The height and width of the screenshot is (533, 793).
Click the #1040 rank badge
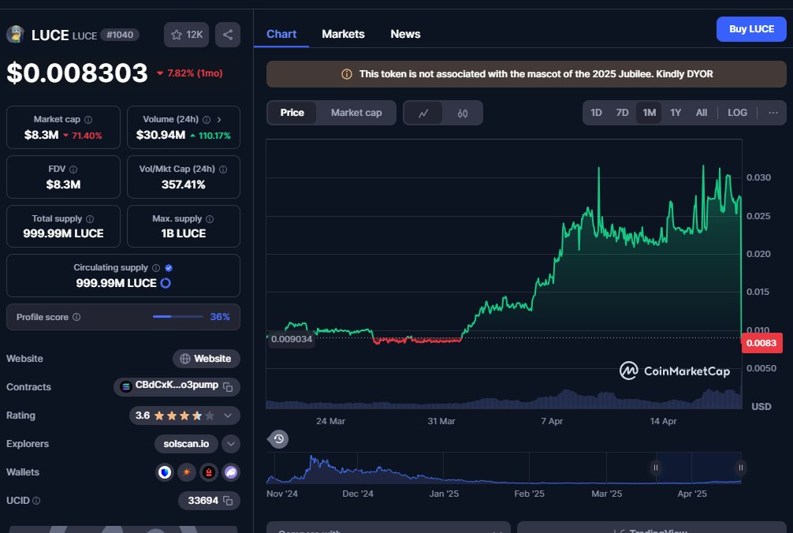coord(120,35)
